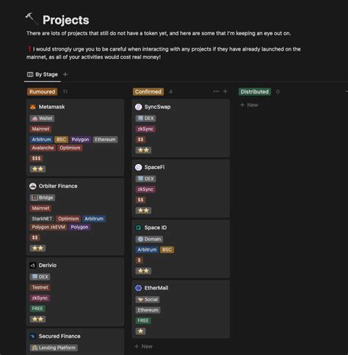Click the two-star rating on SyncSwap card
The width and height of the screenshot is (348, 355).
pos(143,150)
